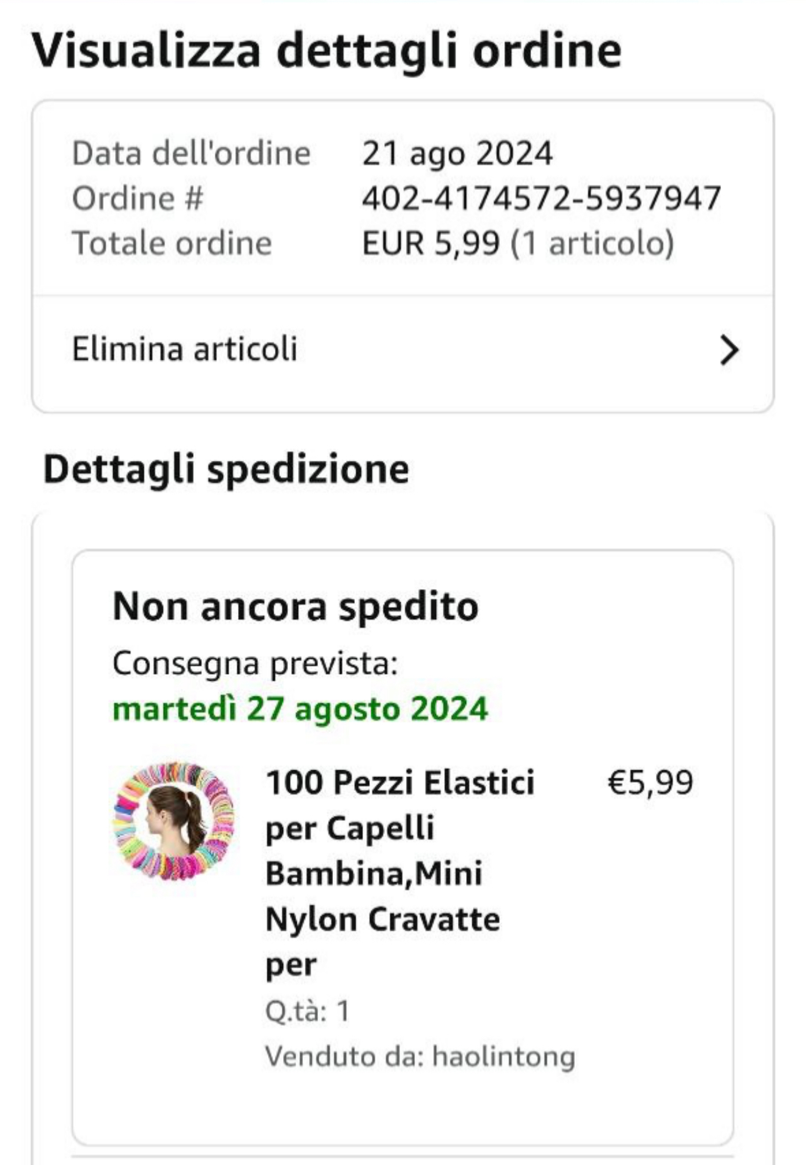Tap the Non ancora spedito status heading
The height and width of the screenshot is (1165, 806).
pyautogui.click(x=295, y=607)
